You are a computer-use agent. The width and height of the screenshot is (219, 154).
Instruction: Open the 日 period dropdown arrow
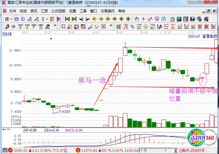click(x=11, y=19)
